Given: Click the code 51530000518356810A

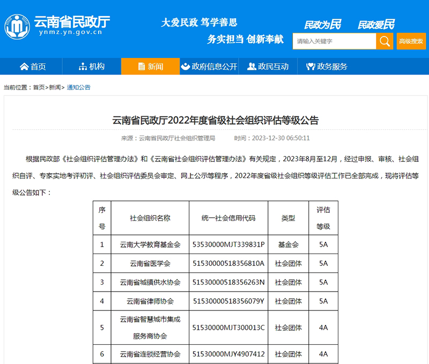Looking at the screenshot, I should click(228, 263).
